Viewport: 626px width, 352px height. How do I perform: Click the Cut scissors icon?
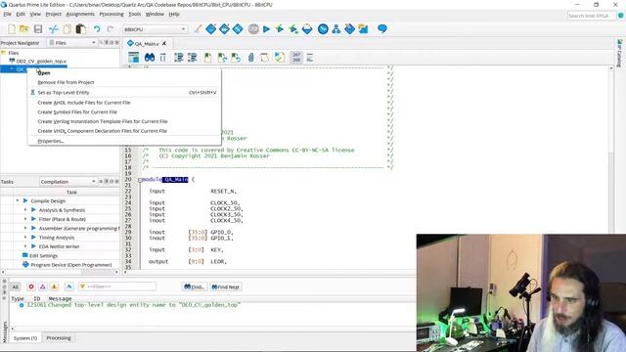point(53,29)
